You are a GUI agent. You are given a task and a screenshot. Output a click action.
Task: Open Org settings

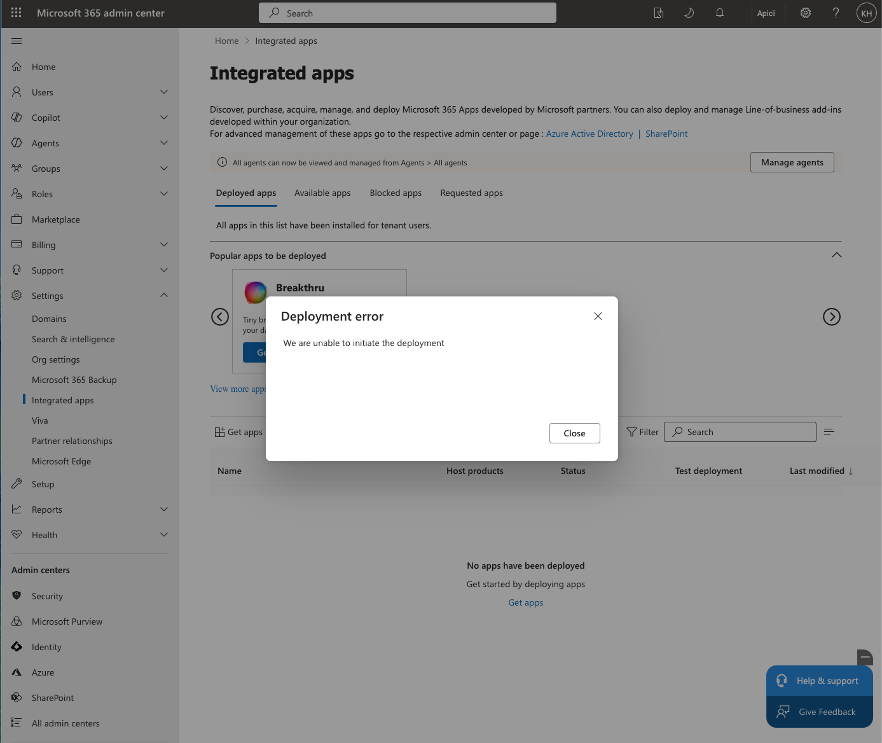[x=56, y=359]
